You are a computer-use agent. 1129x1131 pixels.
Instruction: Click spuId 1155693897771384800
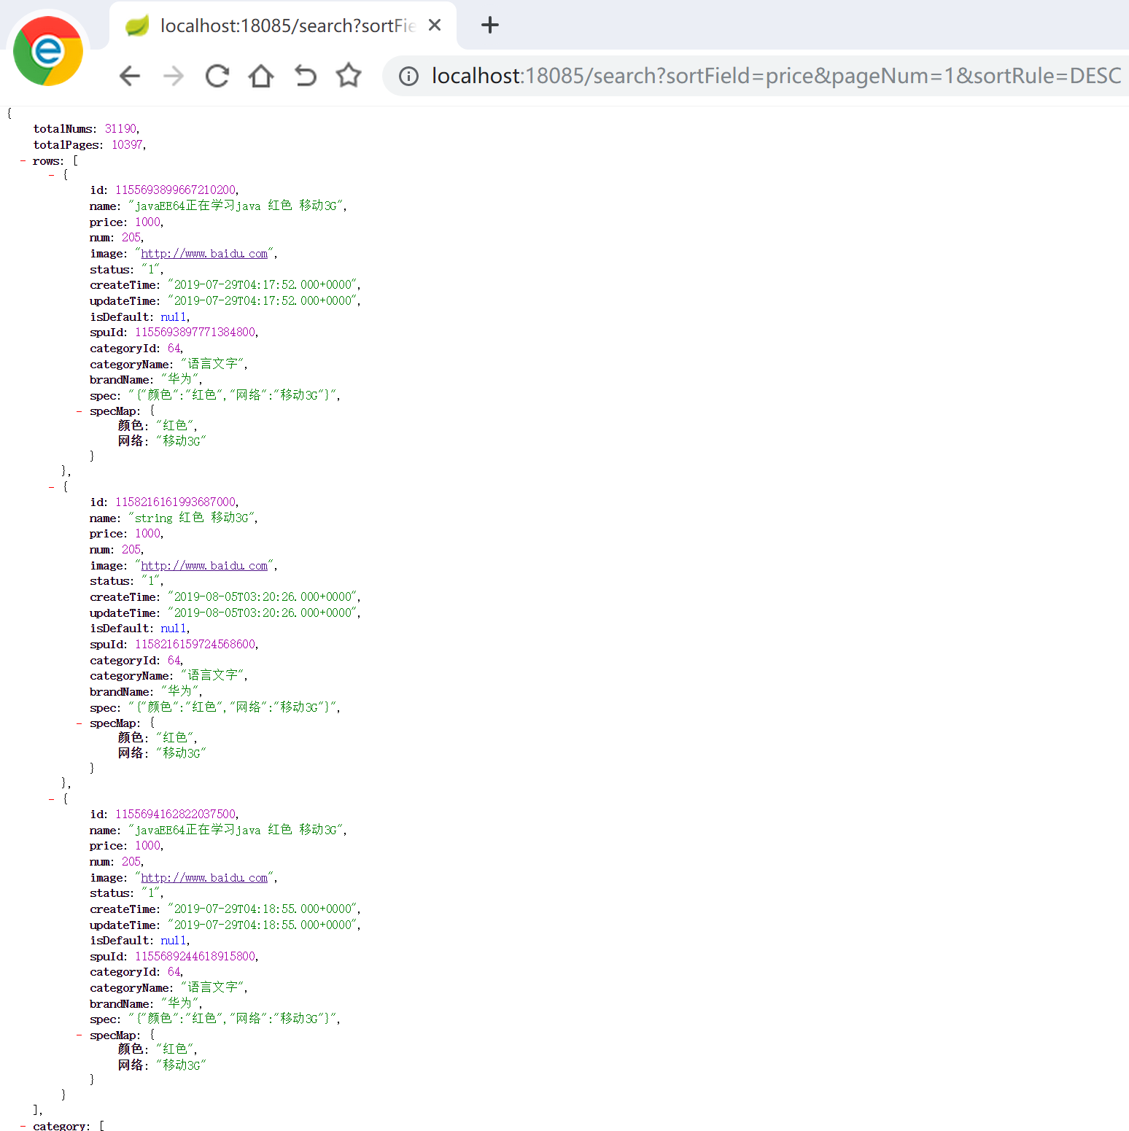pyautogui.click(x=195, y=333)
